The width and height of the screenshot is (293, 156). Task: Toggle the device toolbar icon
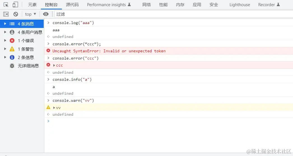[15, 4]
